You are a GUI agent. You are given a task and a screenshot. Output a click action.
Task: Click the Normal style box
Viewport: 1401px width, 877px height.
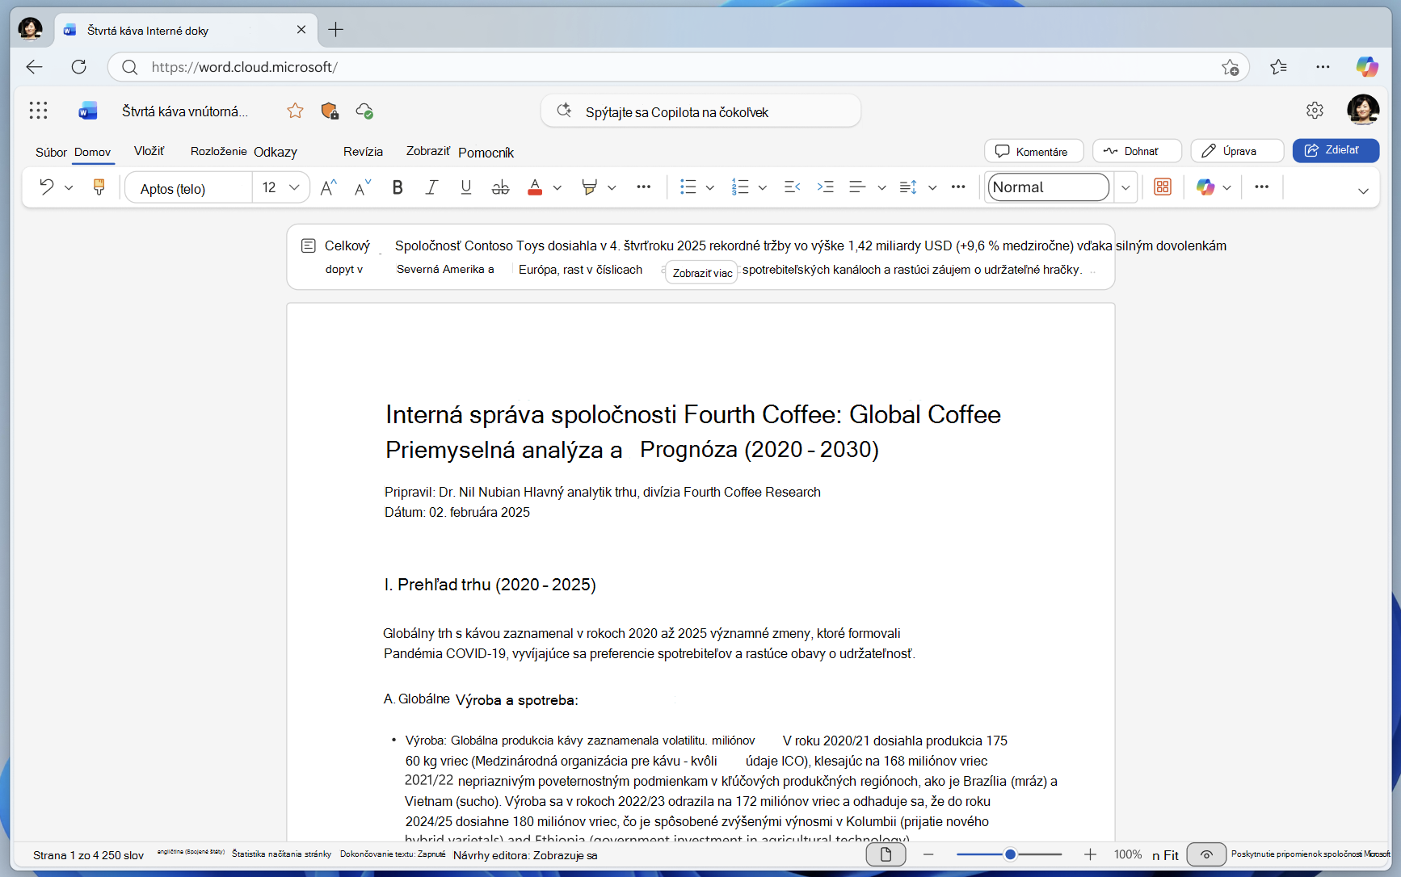pyautogui.click(x=1048, y=187)
